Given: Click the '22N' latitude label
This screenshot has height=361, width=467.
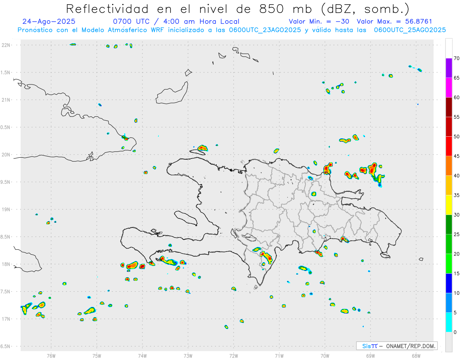Looking at the screenshot, I should click(6, 45).
